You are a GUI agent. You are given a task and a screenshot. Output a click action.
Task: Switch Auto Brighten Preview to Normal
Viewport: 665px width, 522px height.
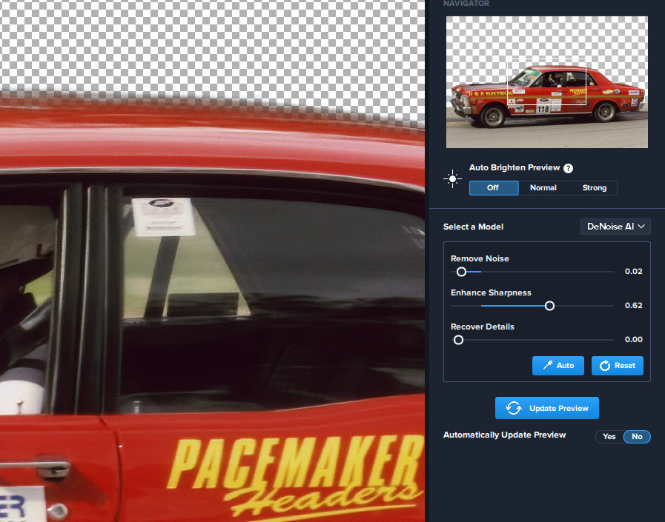click(543, 188)
